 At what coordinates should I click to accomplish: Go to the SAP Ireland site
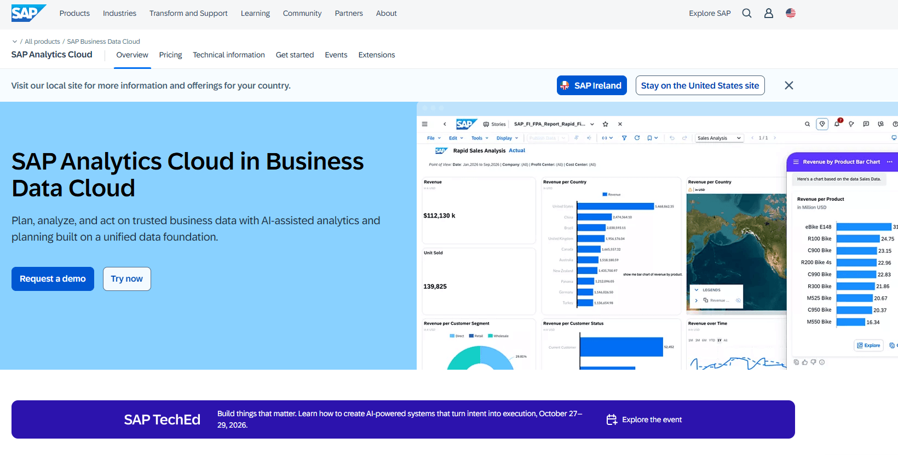pos(592,85)
